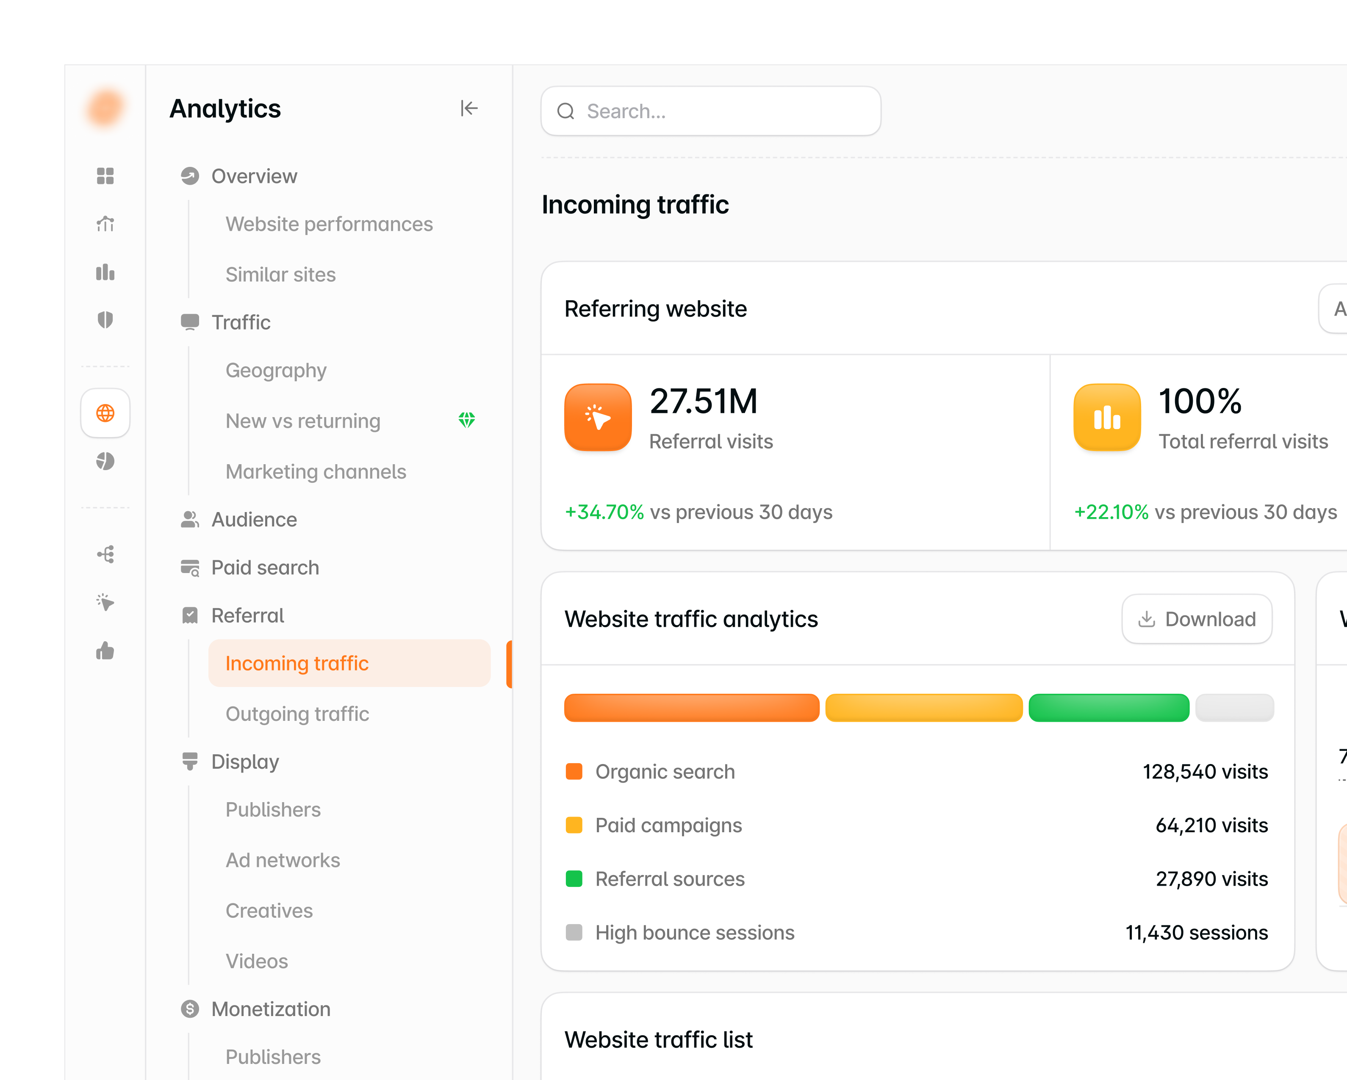
Task: Download website traffic analytics
Action: 1197,619
